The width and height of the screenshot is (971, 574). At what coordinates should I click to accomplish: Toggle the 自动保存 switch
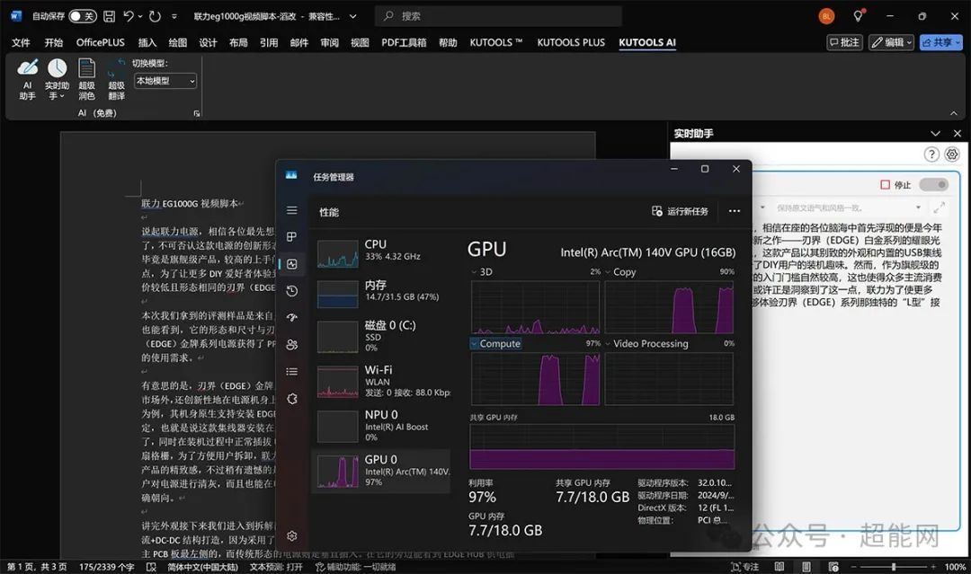pos(83,16)
